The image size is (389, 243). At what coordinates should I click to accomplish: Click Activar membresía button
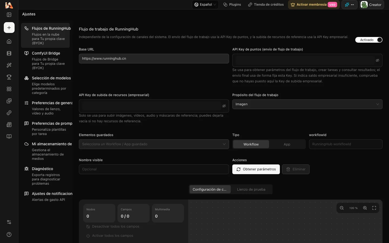point(314,5)
